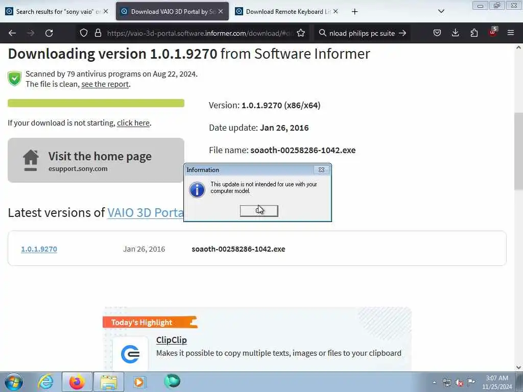Click the green round taskbar app icon
This screenshot has width=523, height=392.
coord(172,382)
